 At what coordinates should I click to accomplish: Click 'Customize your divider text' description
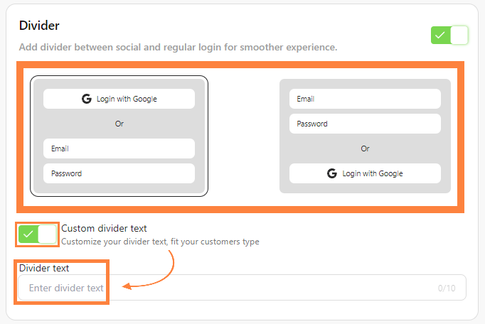[160, 242]
